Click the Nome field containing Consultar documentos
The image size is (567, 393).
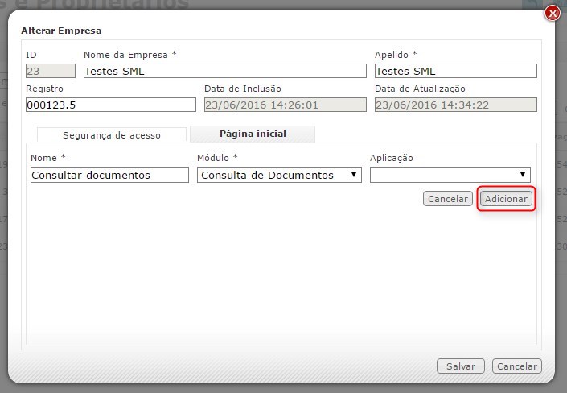pyautogui.click(x=109, y=175)
